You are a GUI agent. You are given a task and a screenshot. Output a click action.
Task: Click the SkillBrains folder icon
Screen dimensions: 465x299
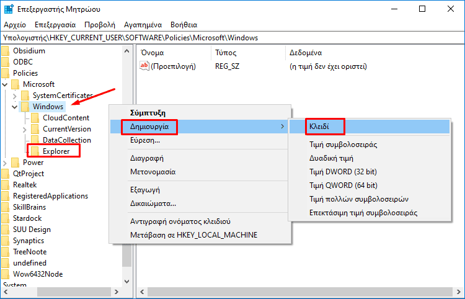click(x=5, y=207)
